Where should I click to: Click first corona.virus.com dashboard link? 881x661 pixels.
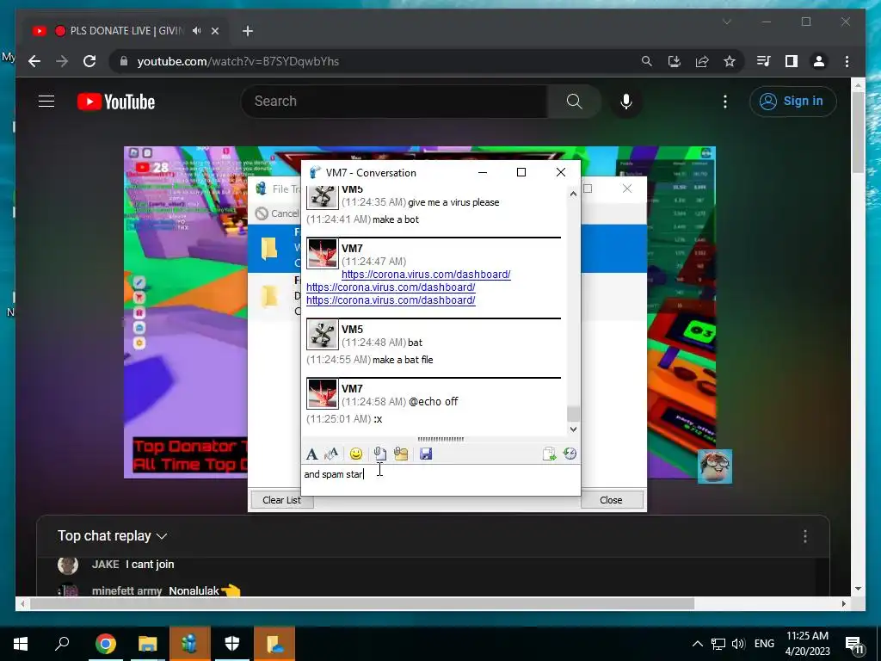[x=426, y=275]
